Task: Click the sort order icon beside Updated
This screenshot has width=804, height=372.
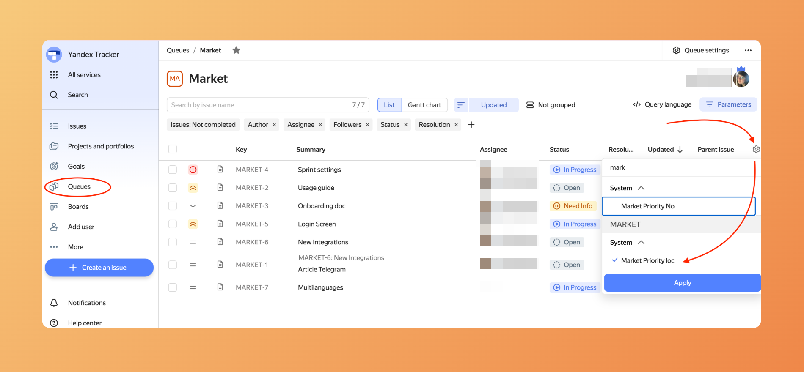Action: click(x=461, y=105)
